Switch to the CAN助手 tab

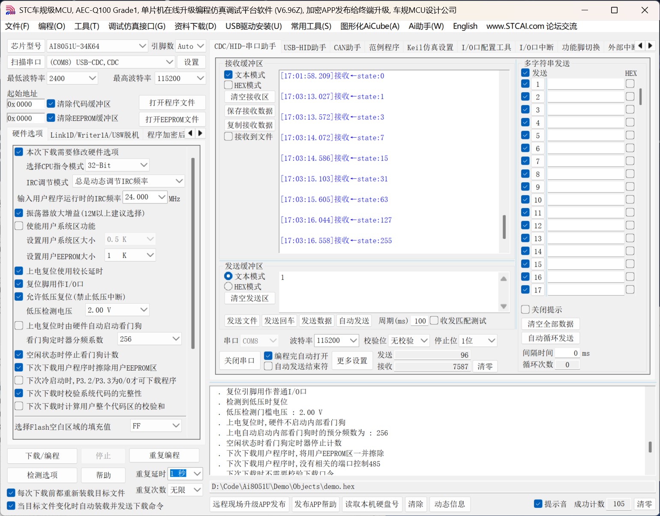347,47
